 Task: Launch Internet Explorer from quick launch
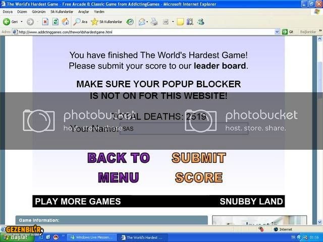coord(41,237)
